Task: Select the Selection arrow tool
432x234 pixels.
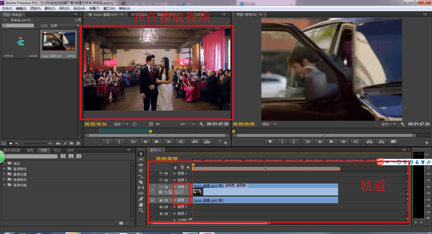Action: [x=141, y=154]
